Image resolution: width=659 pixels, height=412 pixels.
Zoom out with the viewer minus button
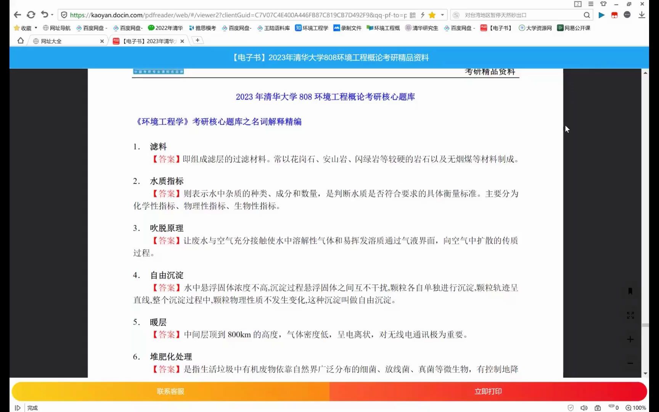pyautogui.click(x=630, y=363)
